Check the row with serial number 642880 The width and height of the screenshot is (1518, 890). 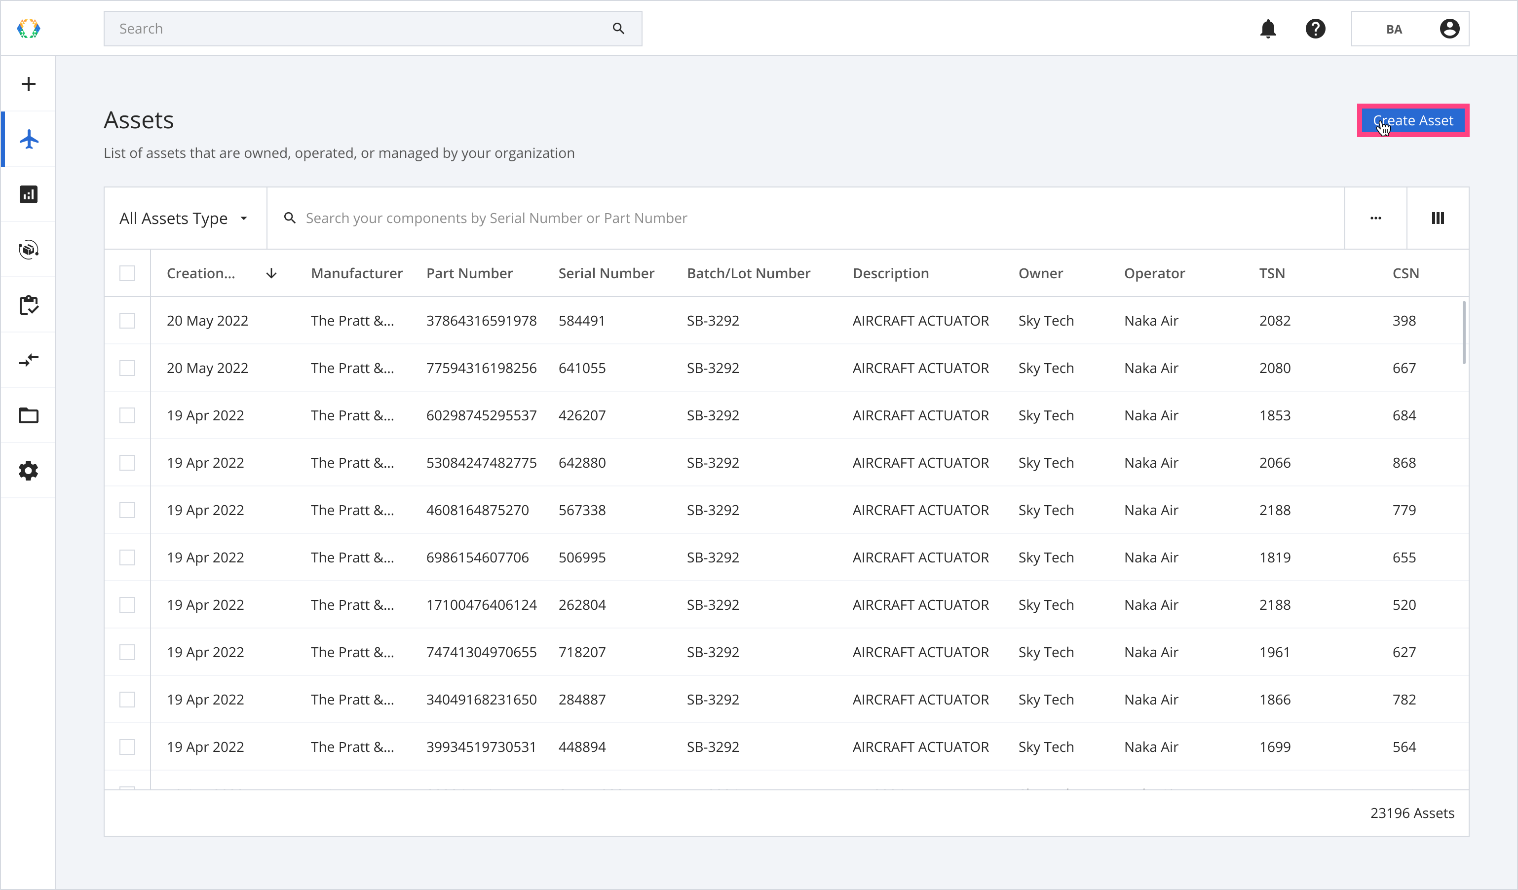(127, 462)
